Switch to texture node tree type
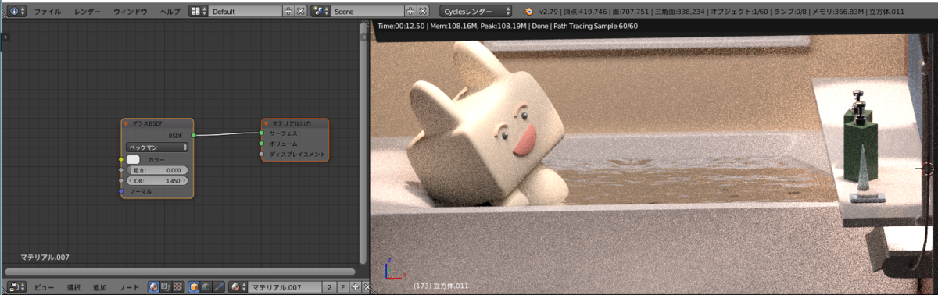The width and height of the screenshot is (938, 295). (178, 288)
